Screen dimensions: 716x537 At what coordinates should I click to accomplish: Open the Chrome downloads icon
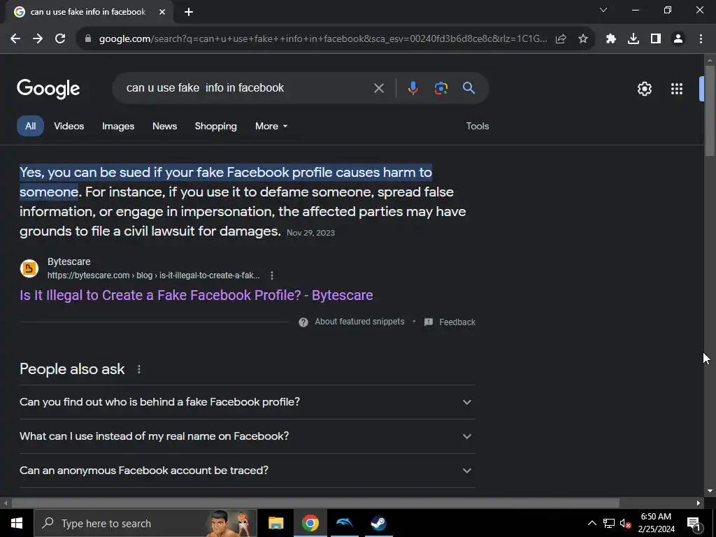(633, 39)
